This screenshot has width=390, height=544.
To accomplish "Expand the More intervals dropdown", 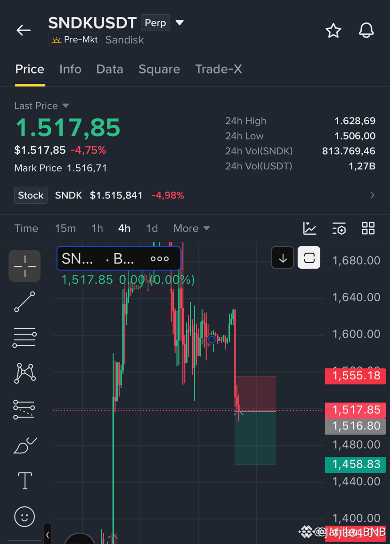I will point(191,228).
